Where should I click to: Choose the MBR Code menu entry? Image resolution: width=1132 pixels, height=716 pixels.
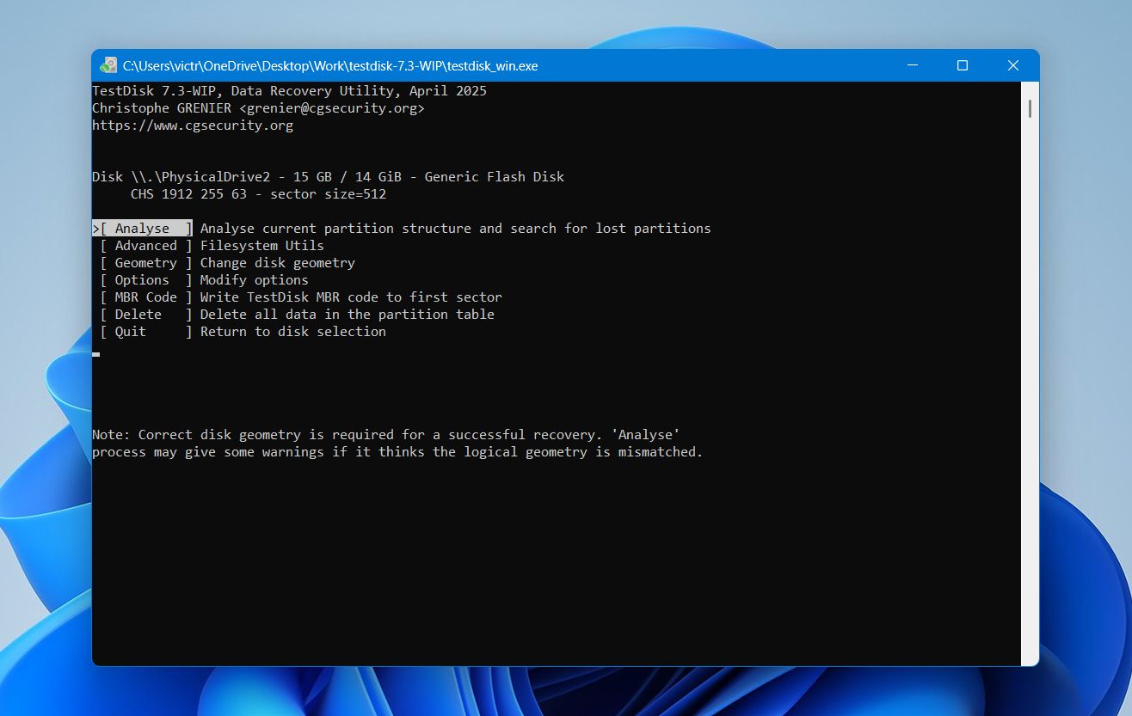(x=146, y=297)
